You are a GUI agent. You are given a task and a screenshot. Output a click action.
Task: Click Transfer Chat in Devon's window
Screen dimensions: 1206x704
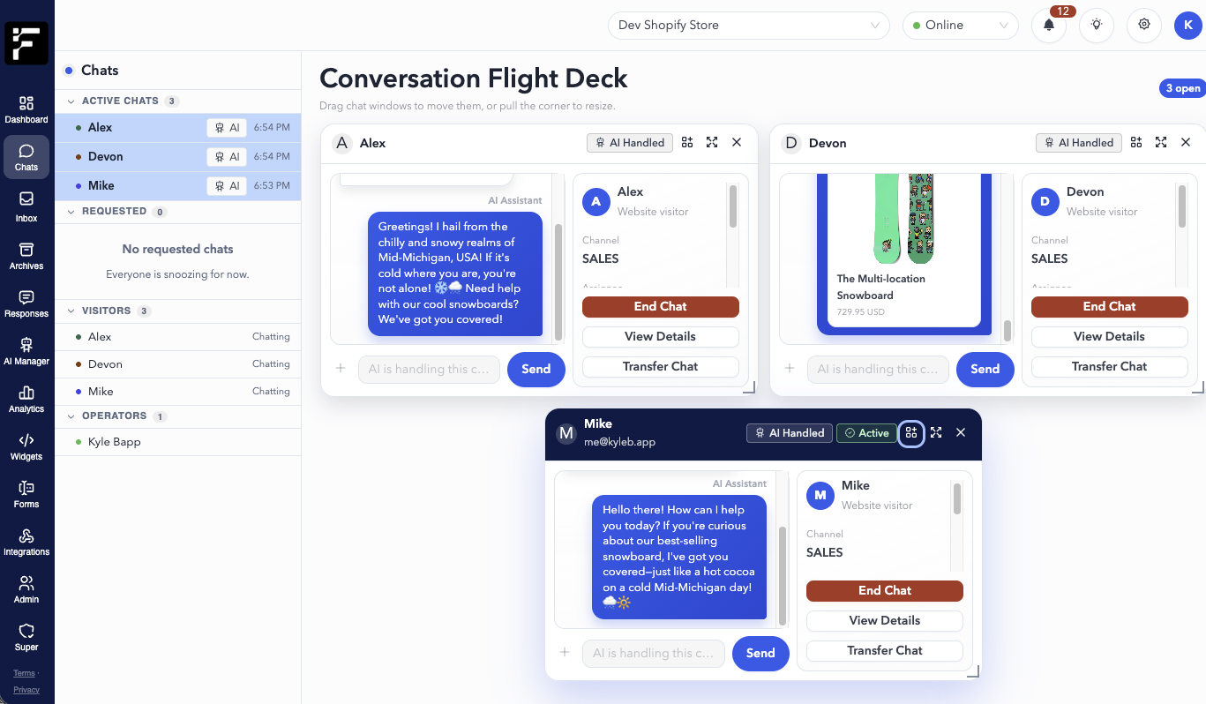(x=1109, y=366)
